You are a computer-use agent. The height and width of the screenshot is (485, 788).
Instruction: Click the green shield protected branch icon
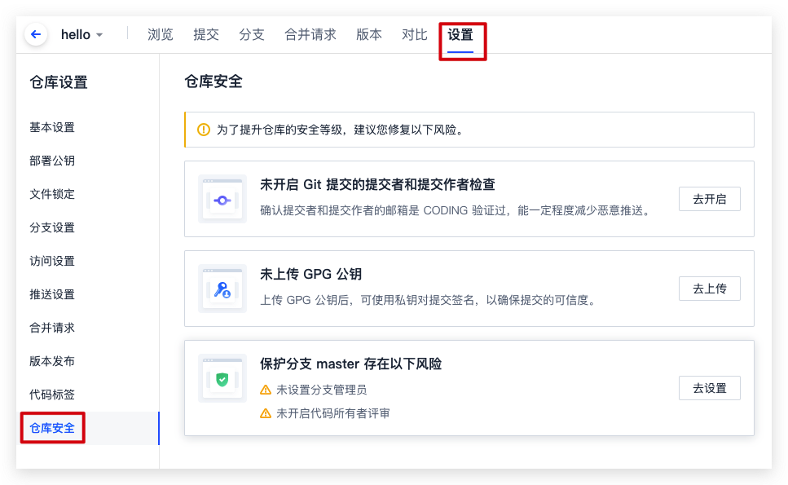click(x=222, y=378)
